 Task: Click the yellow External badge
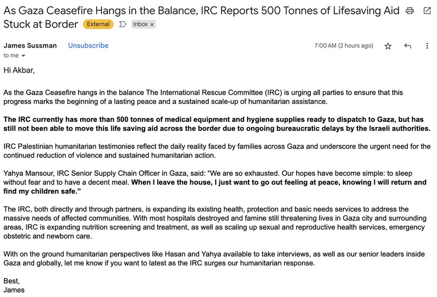click(x=98, y=24)
